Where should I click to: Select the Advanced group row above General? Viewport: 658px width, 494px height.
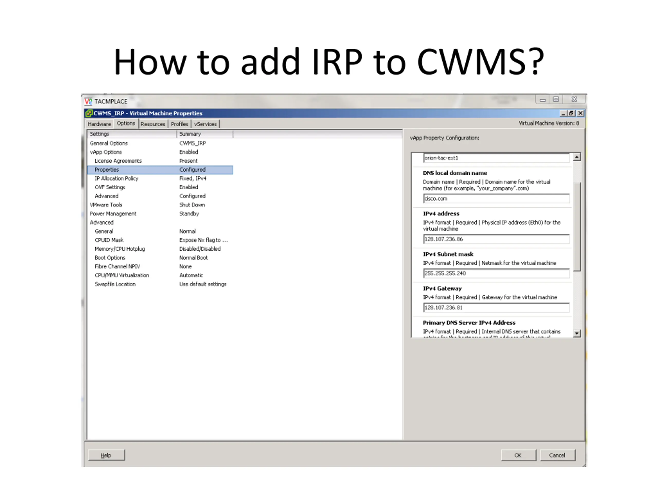coord(102,223)
